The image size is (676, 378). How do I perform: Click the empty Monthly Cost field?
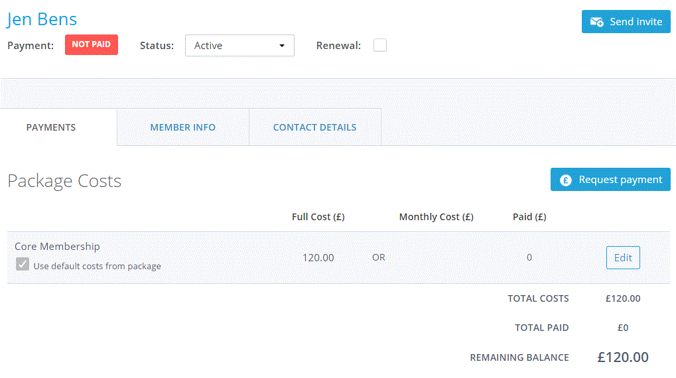[436, 257]
